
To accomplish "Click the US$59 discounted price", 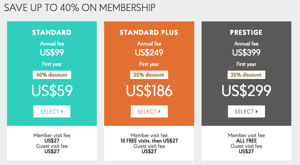I will coord(52,91).
